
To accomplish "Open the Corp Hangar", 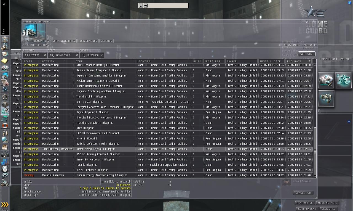I will [307, 209].
